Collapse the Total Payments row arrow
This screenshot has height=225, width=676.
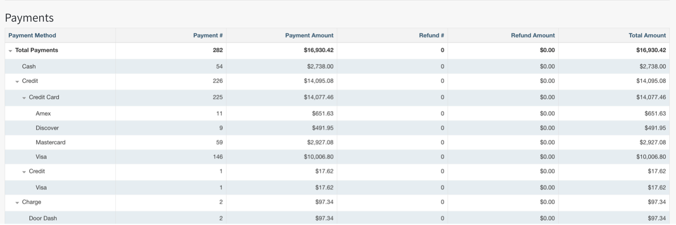10,51
